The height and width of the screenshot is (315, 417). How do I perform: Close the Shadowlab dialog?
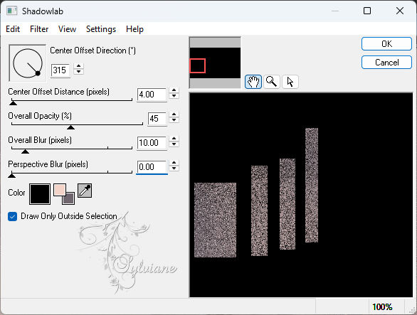(400, 11)
